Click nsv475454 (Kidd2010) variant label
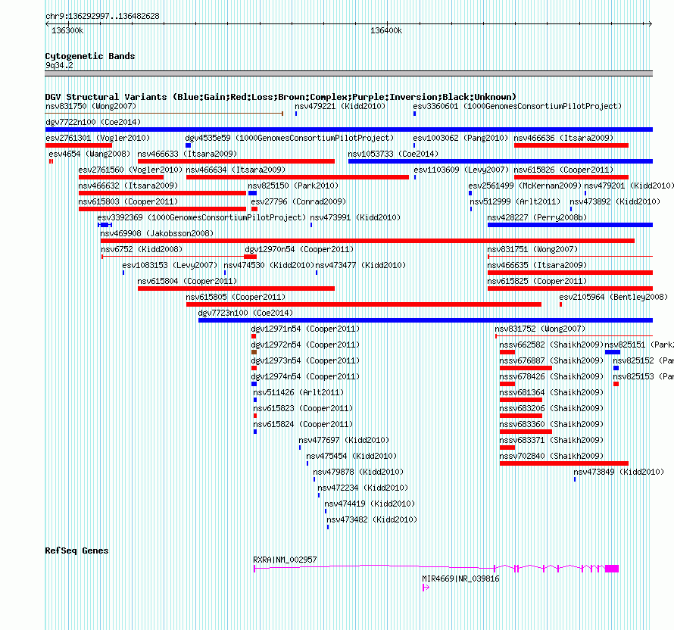 (351, 456)
